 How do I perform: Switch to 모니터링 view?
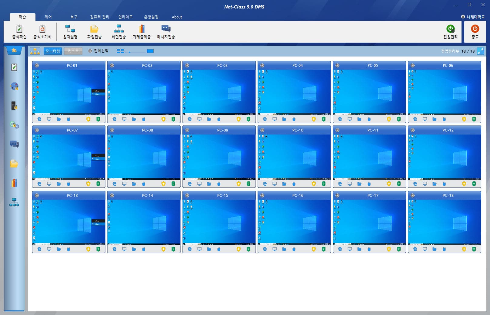pos(53,51)
